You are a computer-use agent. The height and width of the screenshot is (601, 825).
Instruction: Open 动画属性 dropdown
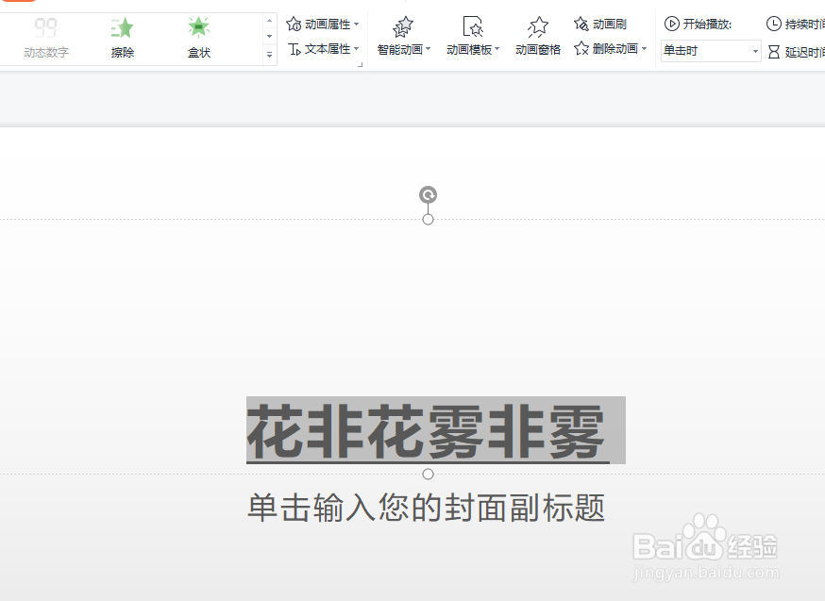pyautogui.click(x=323, y=25)
